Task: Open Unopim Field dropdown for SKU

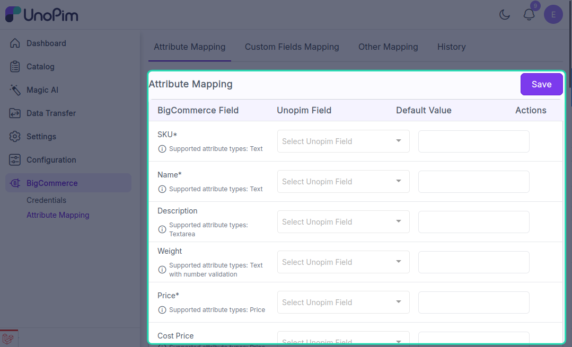Action: 344,141
